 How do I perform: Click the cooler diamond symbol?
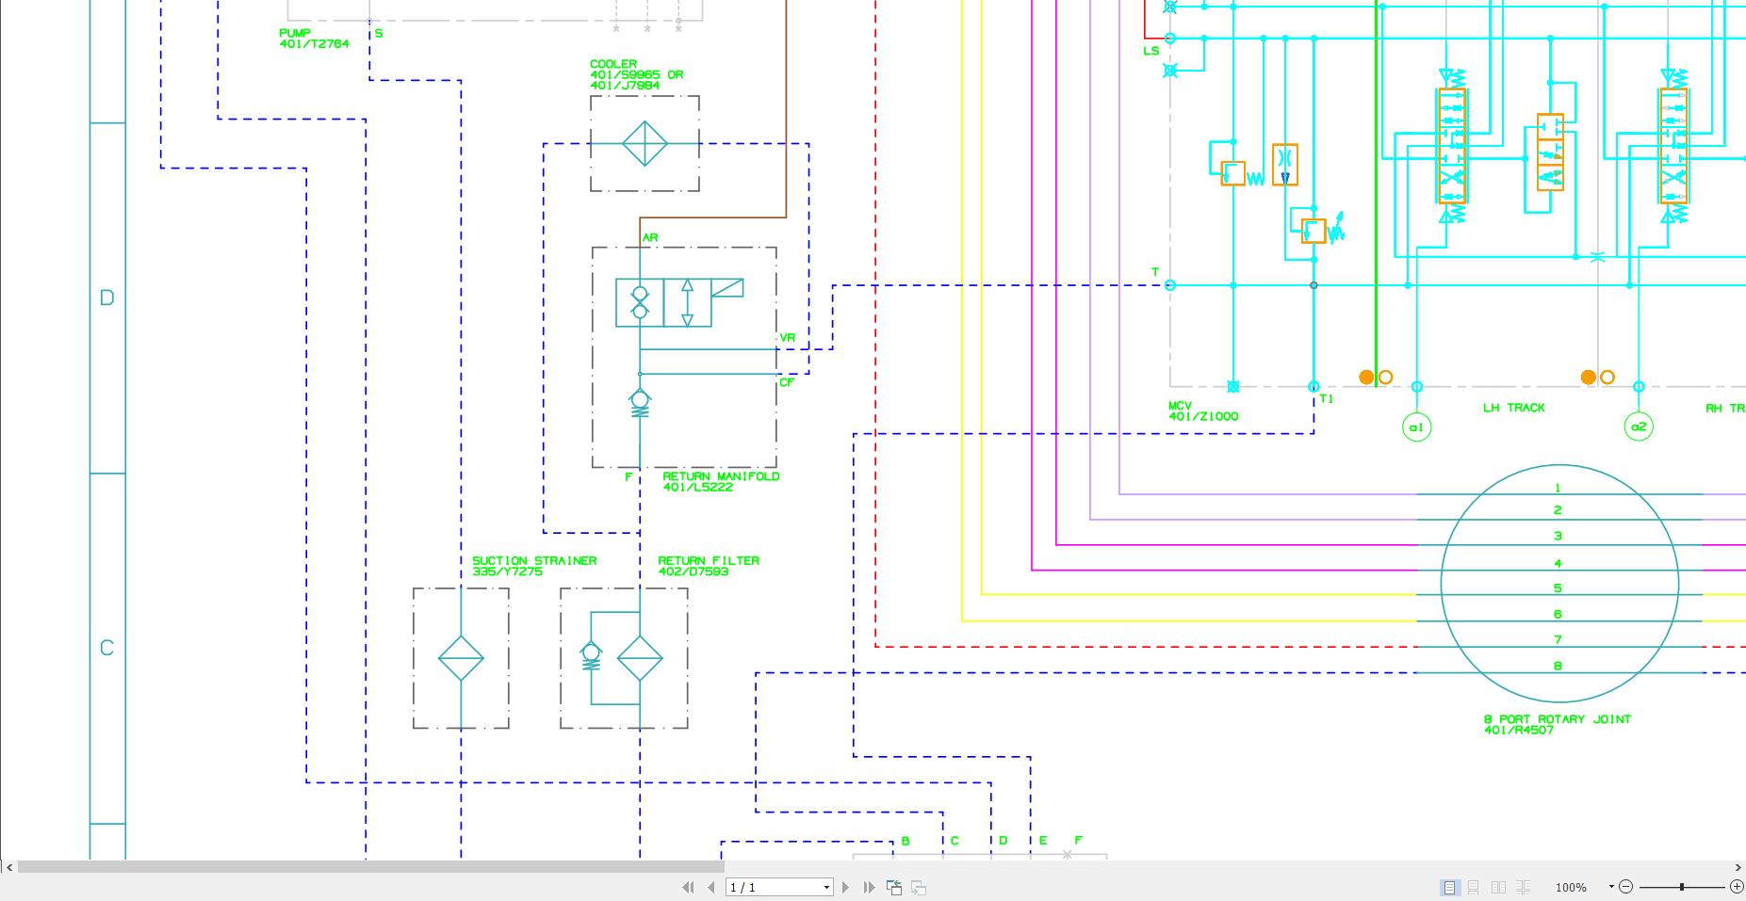[x=645, y=144]
